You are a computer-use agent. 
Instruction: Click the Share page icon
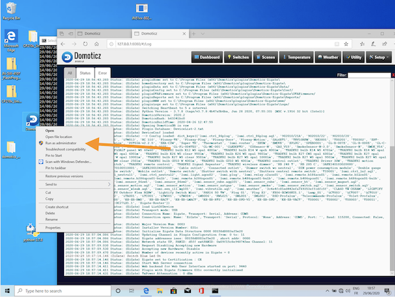385,44
